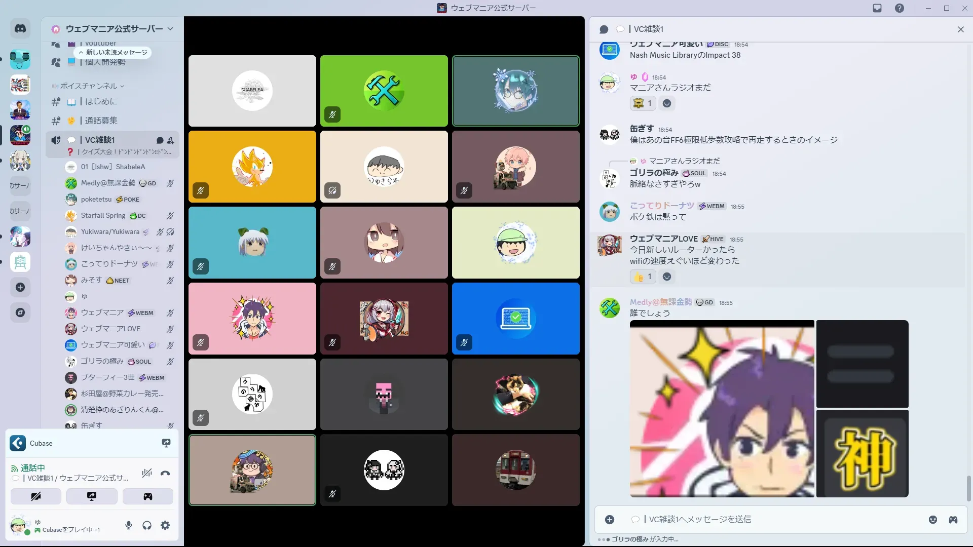Viewport: 973px width, 547px height.
Task: Collapse the ボイスチャンネル category
Action: [89, 86]
